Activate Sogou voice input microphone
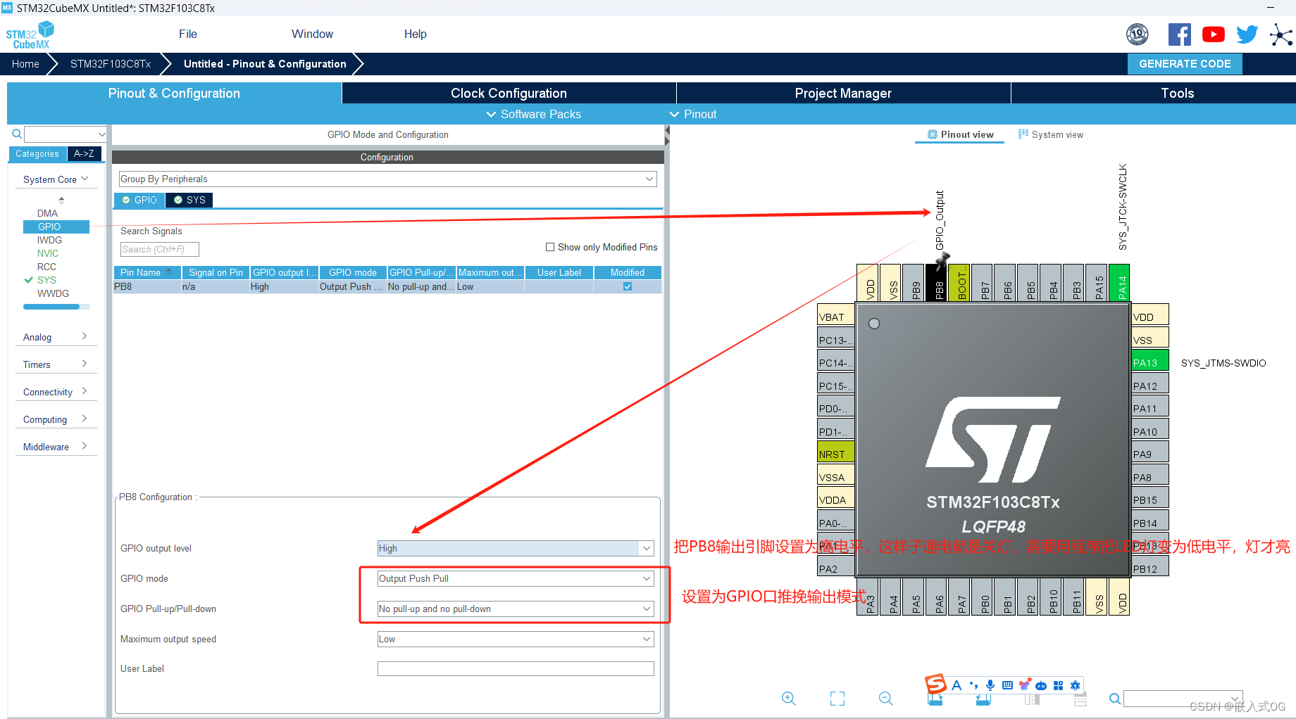This screenshot has height=719, width=1296. 990,685
